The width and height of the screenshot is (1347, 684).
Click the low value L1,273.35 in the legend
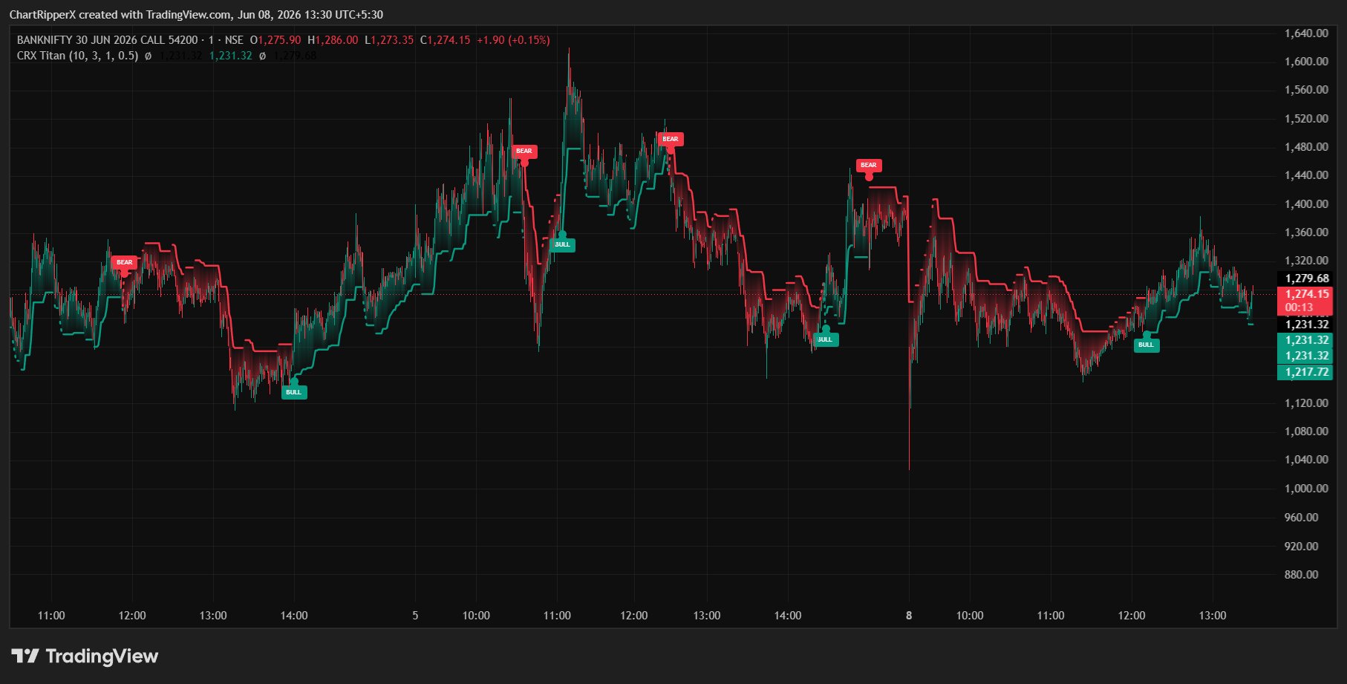[389, 40]
